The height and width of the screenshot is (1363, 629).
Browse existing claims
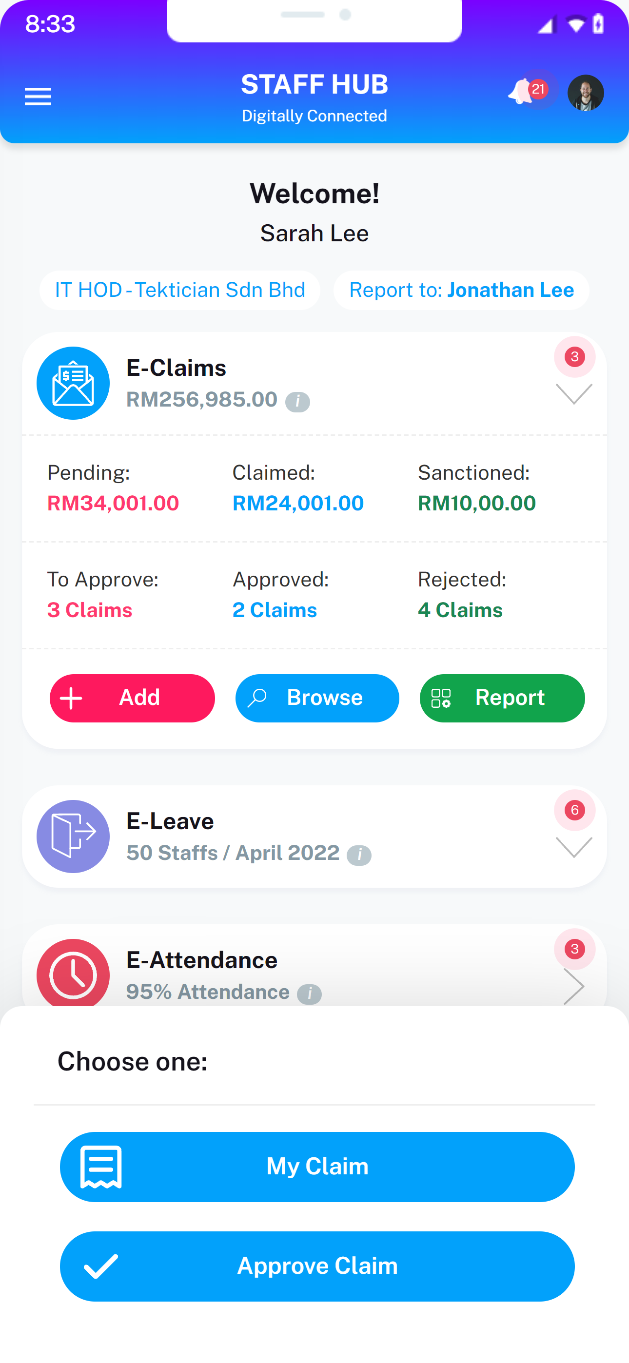click(317, 698)
